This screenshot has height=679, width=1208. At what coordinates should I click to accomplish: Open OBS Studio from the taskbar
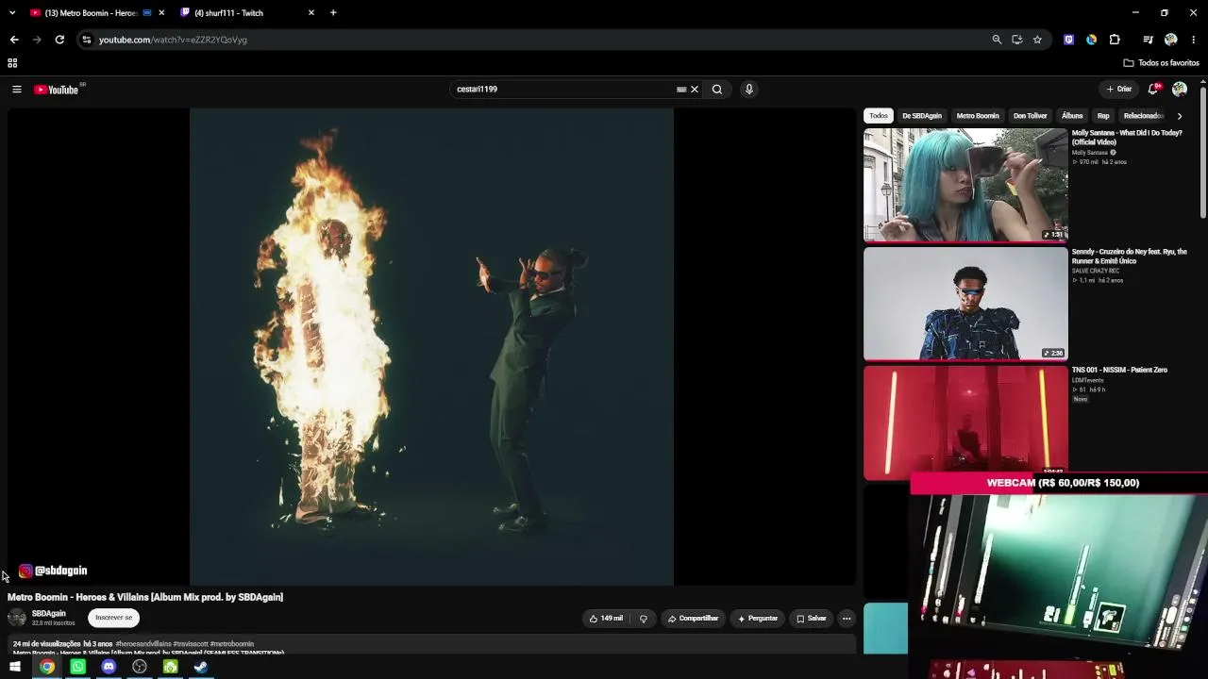pos(140,667)
